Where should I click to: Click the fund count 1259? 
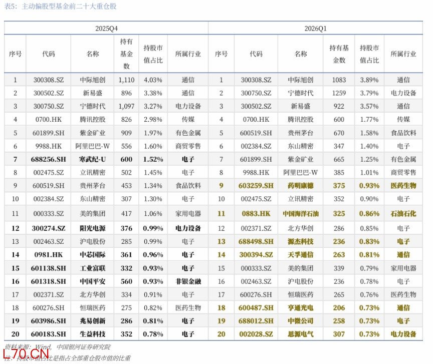point(339,93)
